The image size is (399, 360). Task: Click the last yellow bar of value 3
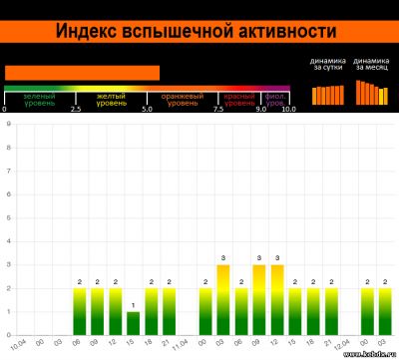[x=277, y=300]
